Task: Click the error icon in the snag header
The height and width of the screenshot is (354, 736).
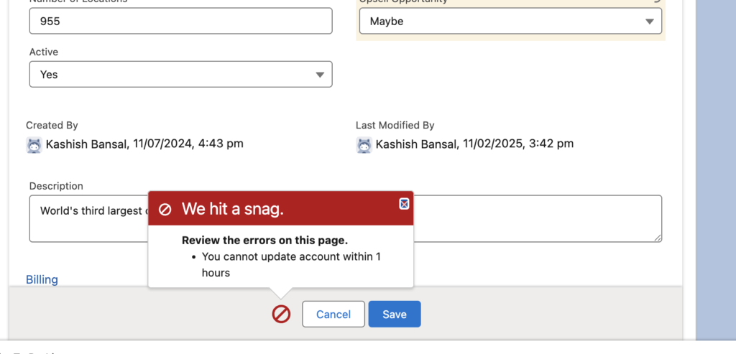Action: pos(165,209)
